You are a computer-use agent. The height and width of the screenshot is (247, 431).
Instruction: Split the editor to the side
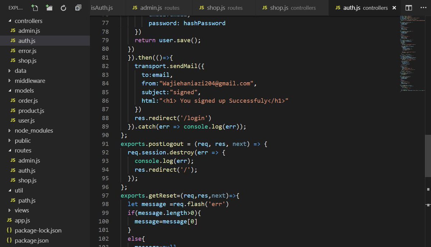click(x=409, y=8)
